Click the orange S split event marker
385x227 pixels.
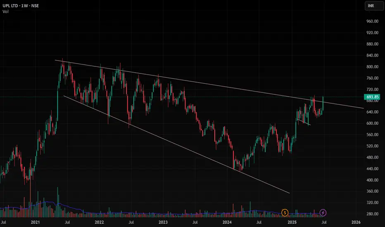pyautogui.click(x=285, y=213)
